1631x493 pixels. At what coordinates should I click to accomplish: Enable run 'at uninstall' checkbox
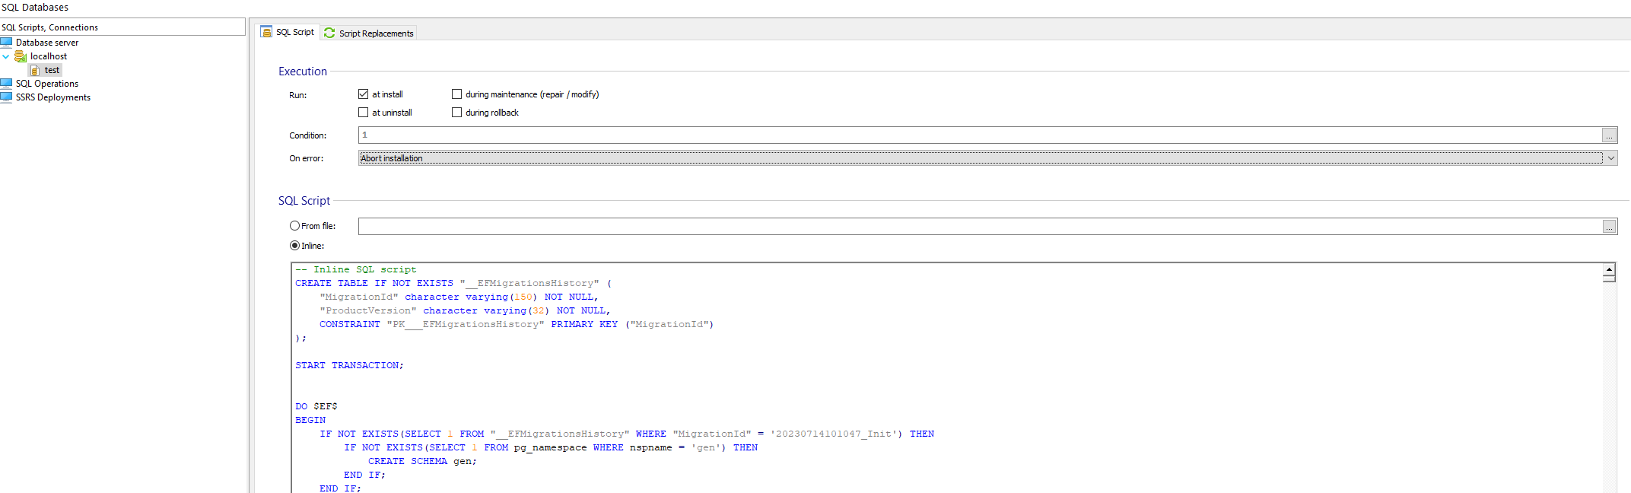(x=364, y=113)
